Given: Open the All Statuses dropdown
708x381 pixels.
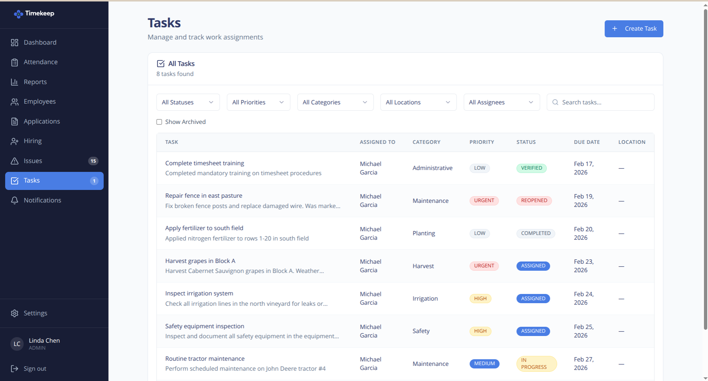Looking at the screenshot, I should tap(188, 102).
